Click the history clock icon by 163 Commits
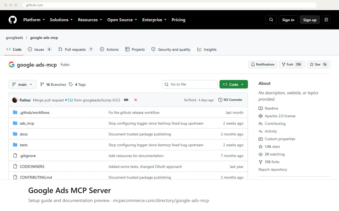Viewport: 339px width, 211px height. coord(220,100)
